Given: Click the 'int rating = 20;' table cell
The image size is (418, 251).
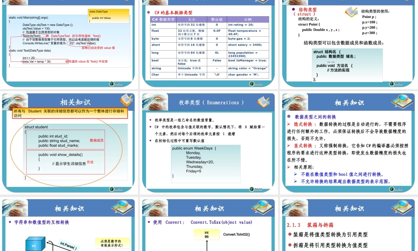Looking at the screenshot, I should [247, 25].
